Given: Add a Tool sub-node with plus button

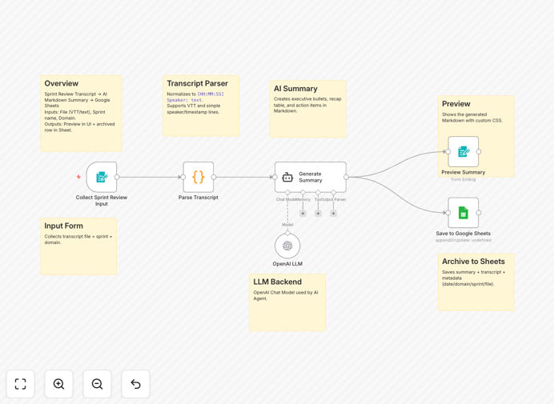Looking at the screenshot, I should [318, 214].
